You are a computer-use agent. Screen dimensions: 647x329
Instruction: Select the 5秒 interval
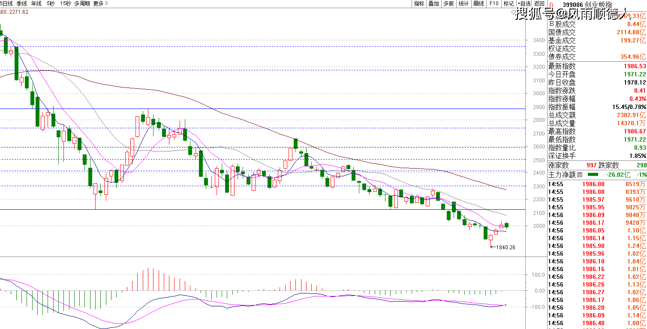click(x=51, y=3)
